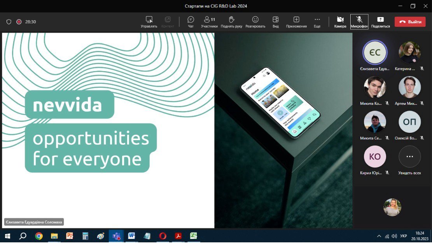Click the Share screen icon
The width and height of the screenshot is (432, 247).
click(x=380, y=22)
